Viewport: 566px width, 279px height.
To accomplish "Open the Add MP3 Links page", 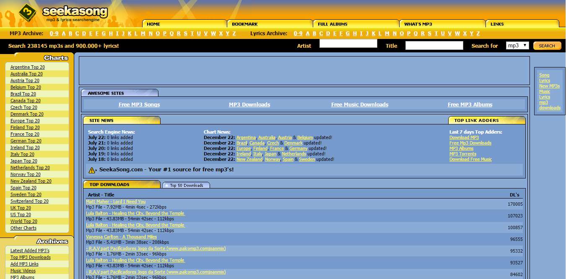I will (24, 264).
